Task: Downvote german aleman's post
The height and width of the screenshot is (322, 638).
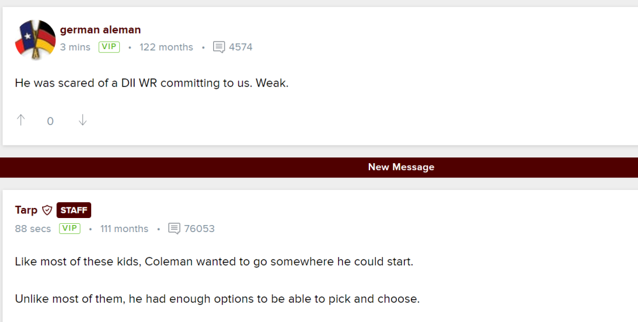Action: tap(82, 121)
